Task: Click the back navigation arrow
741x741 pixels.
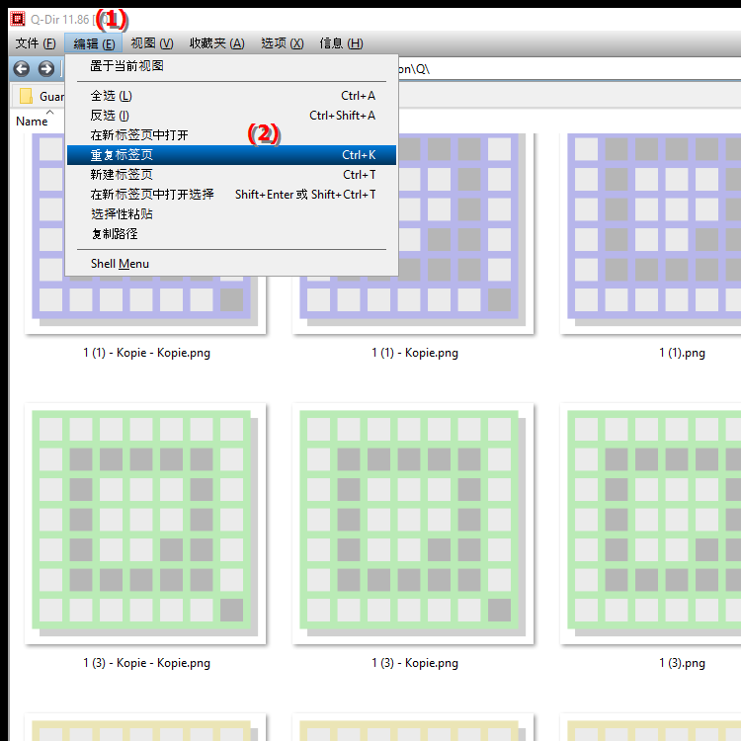Action: 21,68
